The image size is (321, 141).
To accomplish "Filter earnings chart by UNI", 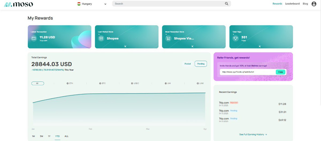I will click(167, 83).
